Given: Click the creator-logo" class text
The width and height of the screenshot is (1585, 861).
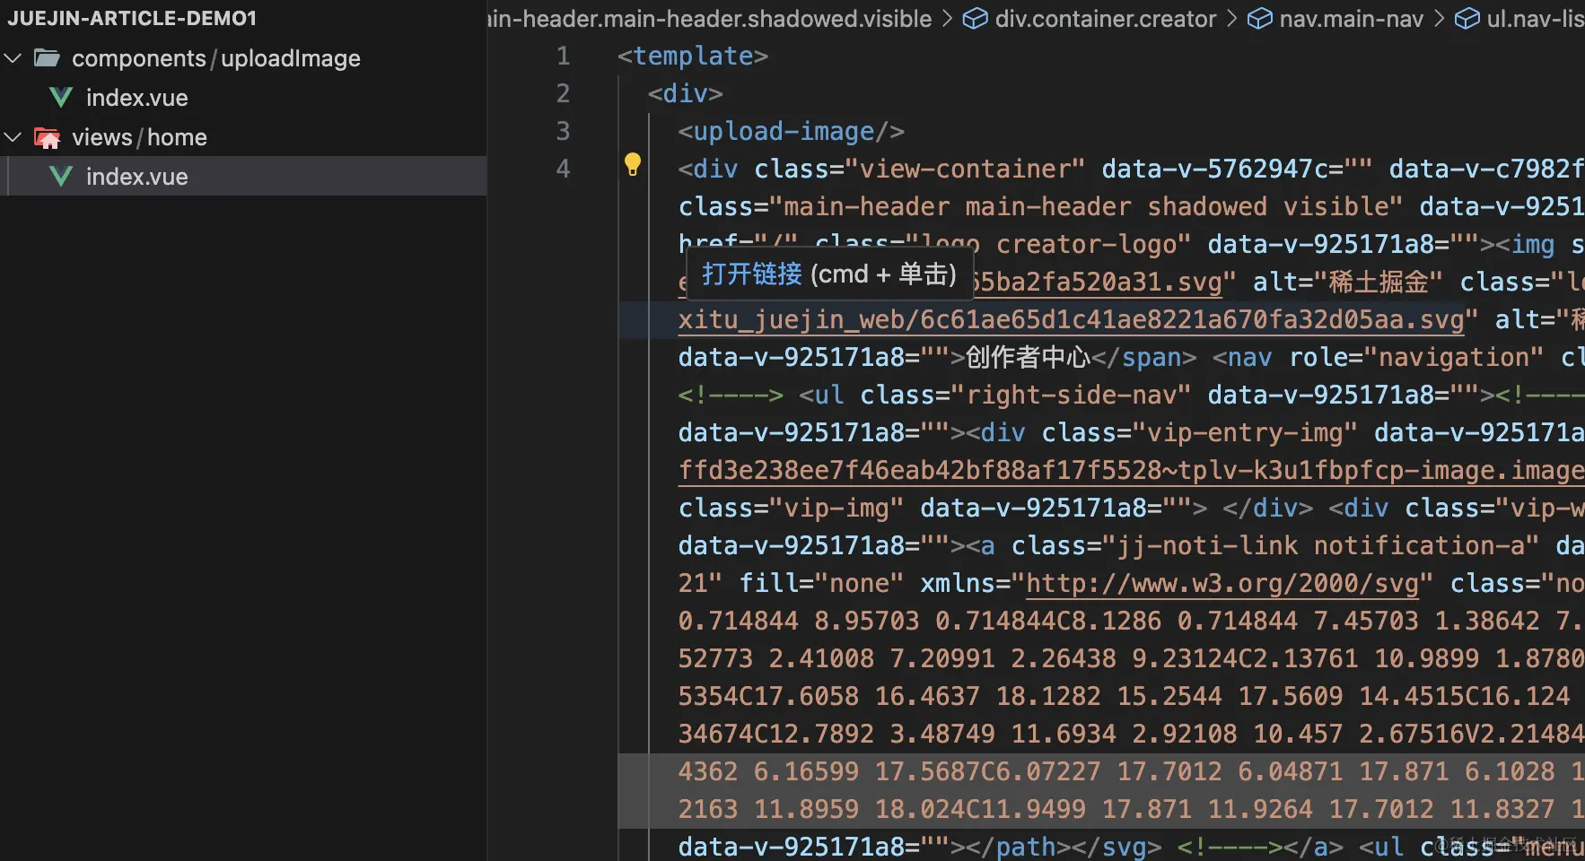Looking at the screenshot, I should click(1094, 245).
